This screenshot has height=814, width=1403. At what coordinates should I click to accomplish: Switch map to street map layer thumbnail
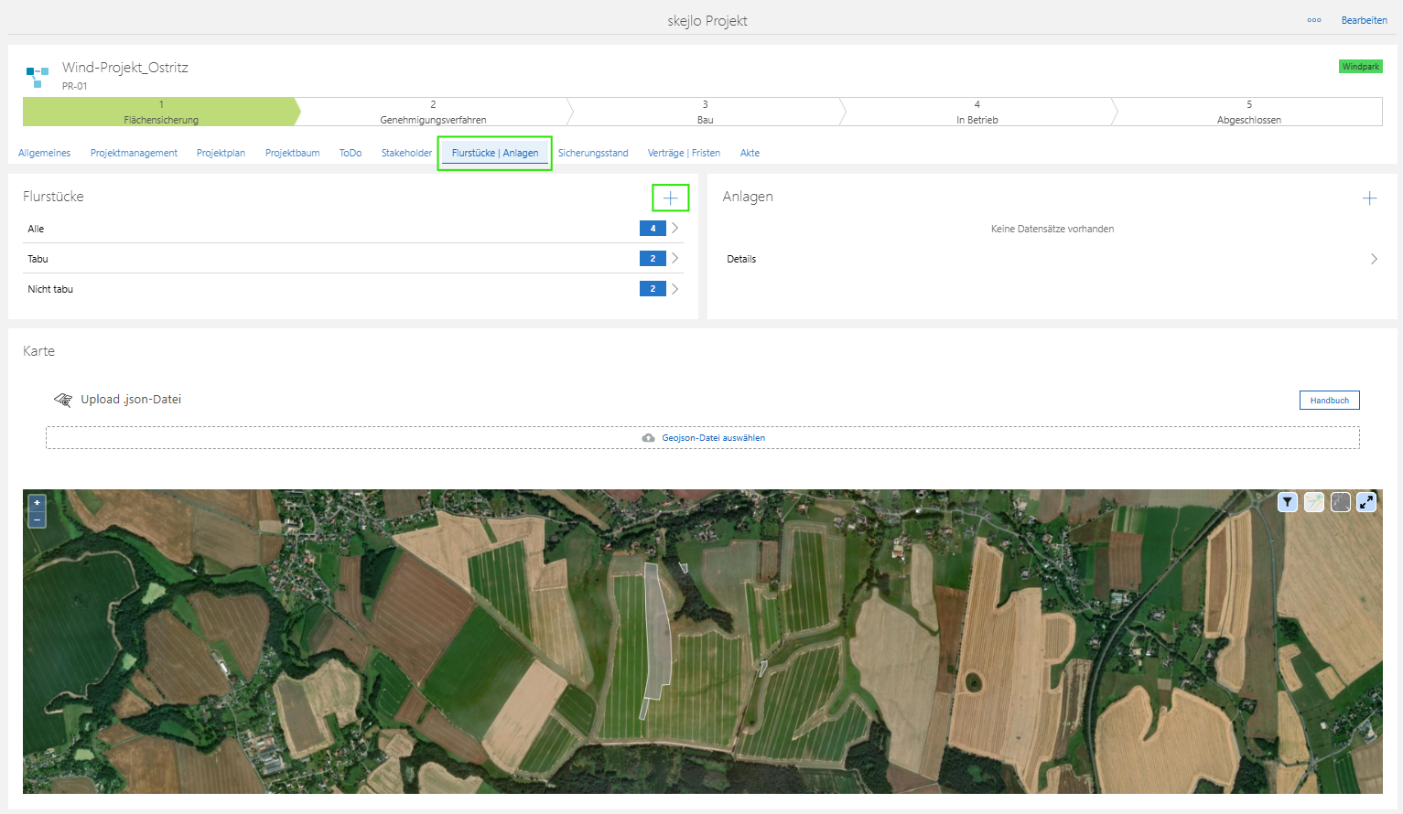pos(1313,501)
